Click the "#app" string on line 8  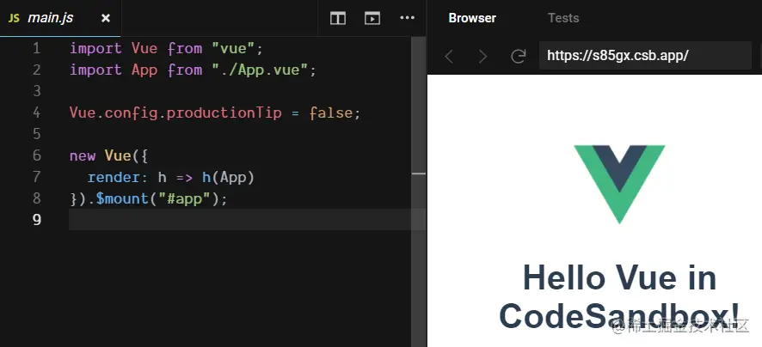184,198
